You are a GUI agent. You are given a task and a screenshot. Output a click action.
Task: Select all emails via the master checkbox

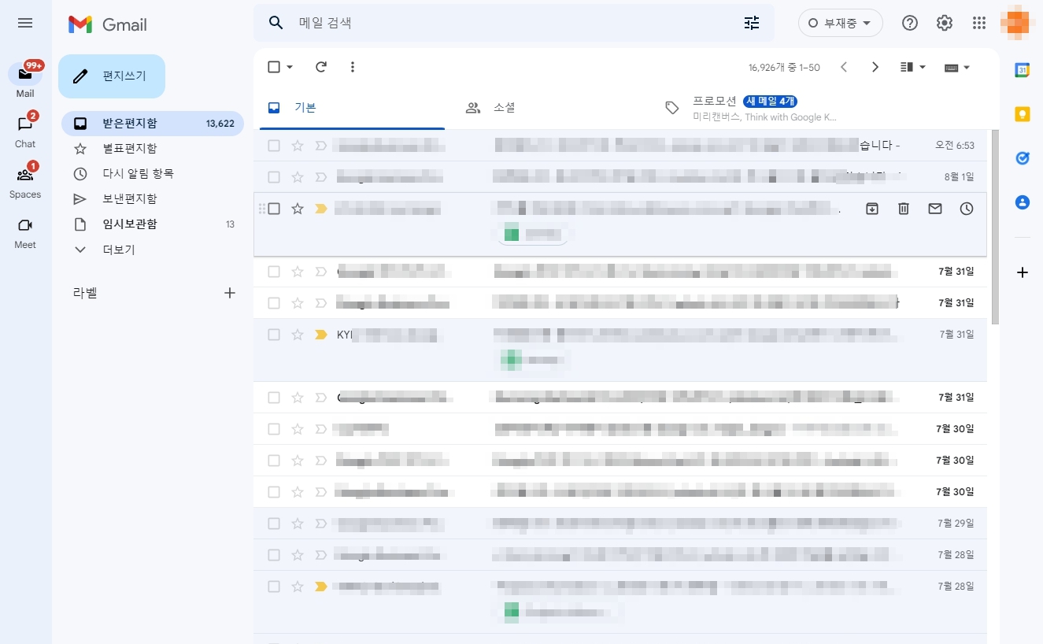pyautogui.click(x=273, y=67)
